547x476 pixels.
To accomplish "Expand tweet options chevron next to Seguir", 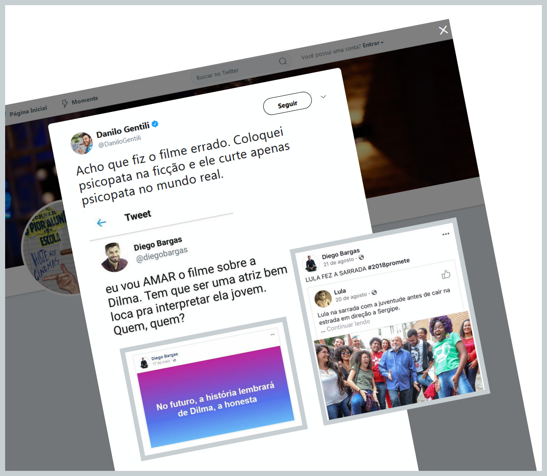I will pos(323,97).
